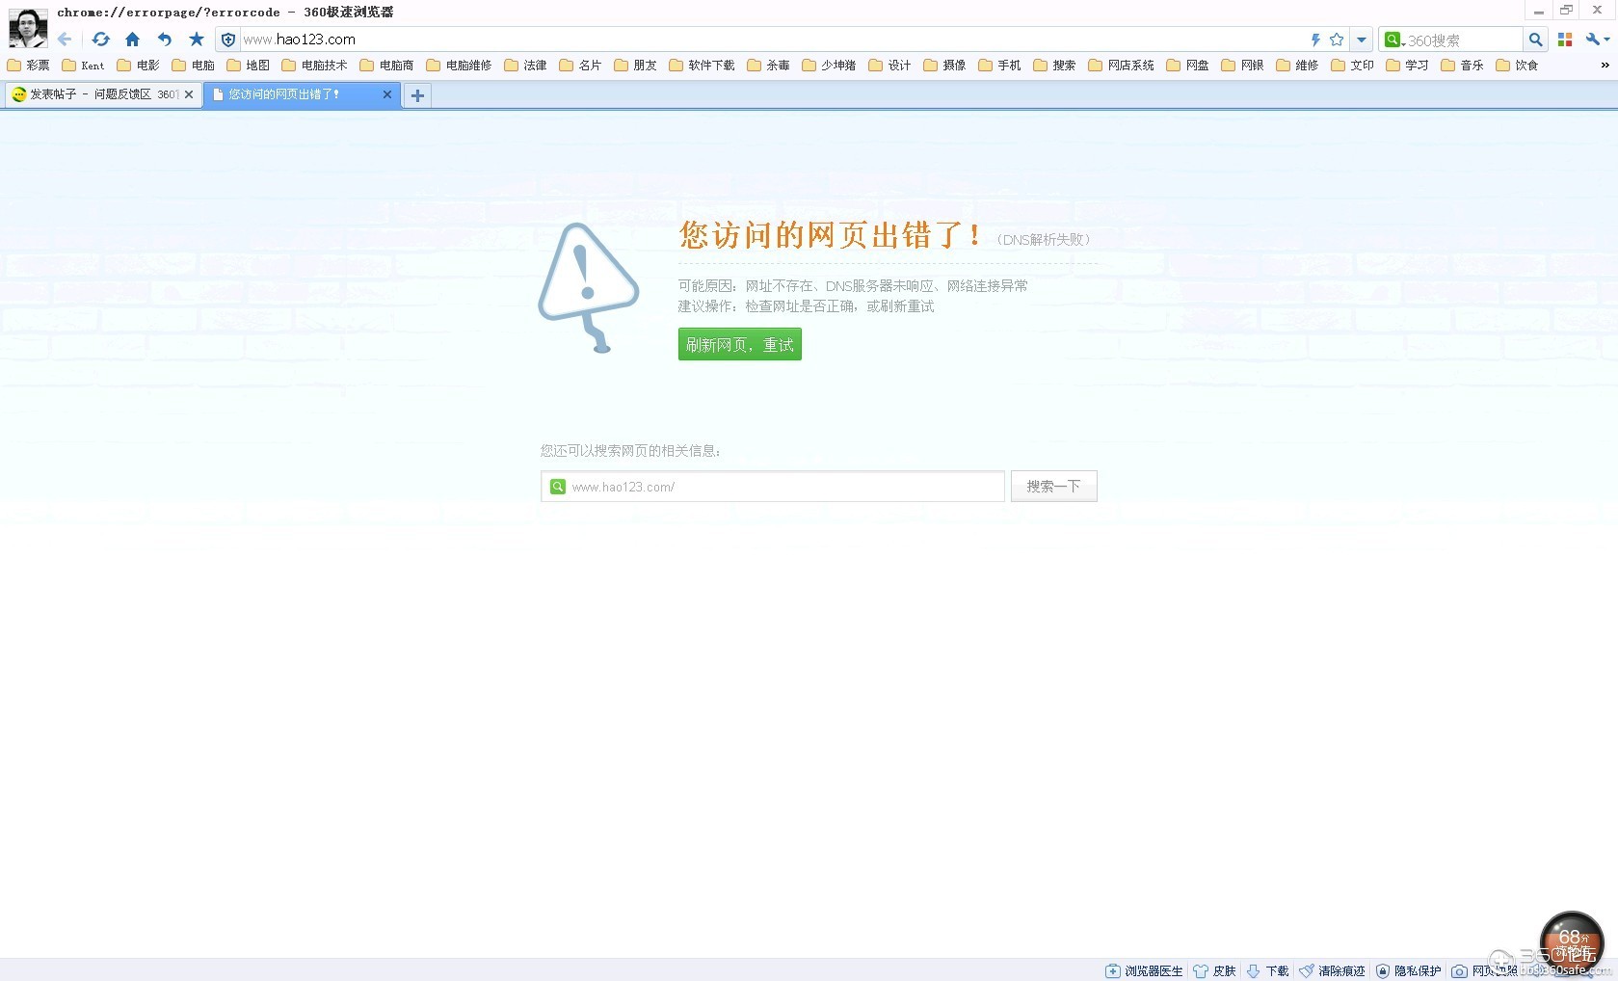Image resolution: width=1618 pixels, height=981 pixels.
Task: Open the Kent bookmark folder
Action: [83, 66]
